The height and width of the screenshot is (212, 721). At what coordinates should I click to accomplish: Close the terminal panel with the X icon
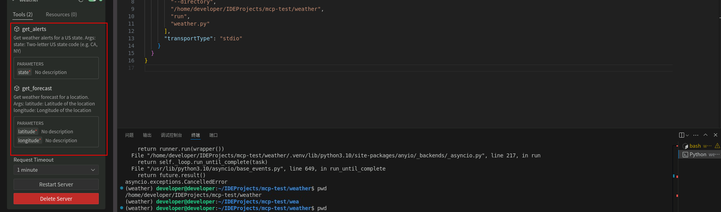point(716,135)
